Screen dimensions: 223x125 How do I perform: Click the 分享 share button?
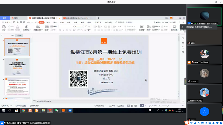173,22
